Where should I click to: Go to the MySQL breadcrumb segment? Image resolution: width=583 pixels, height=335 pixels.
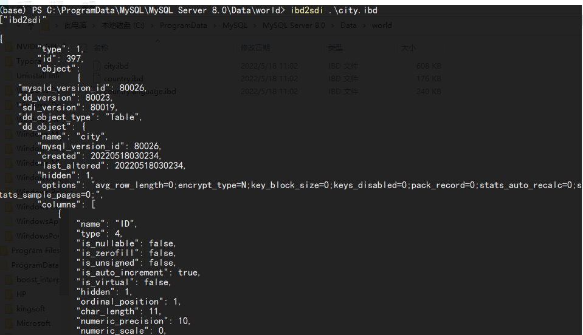(235, 25)
